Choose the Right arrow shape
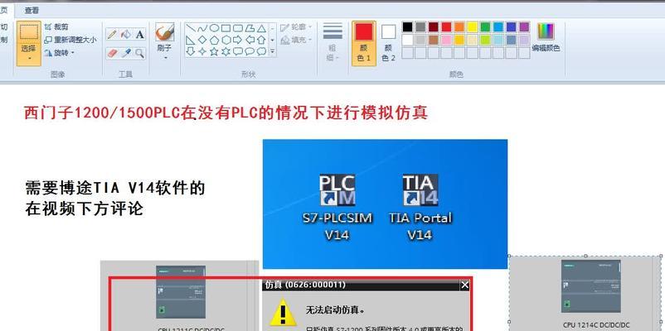This screenshot has width=665, height=331. [x=238, y=40]
